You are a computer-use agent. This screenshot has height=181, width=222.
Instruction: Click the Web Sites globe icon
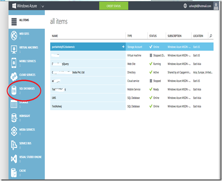coord(14,35)
